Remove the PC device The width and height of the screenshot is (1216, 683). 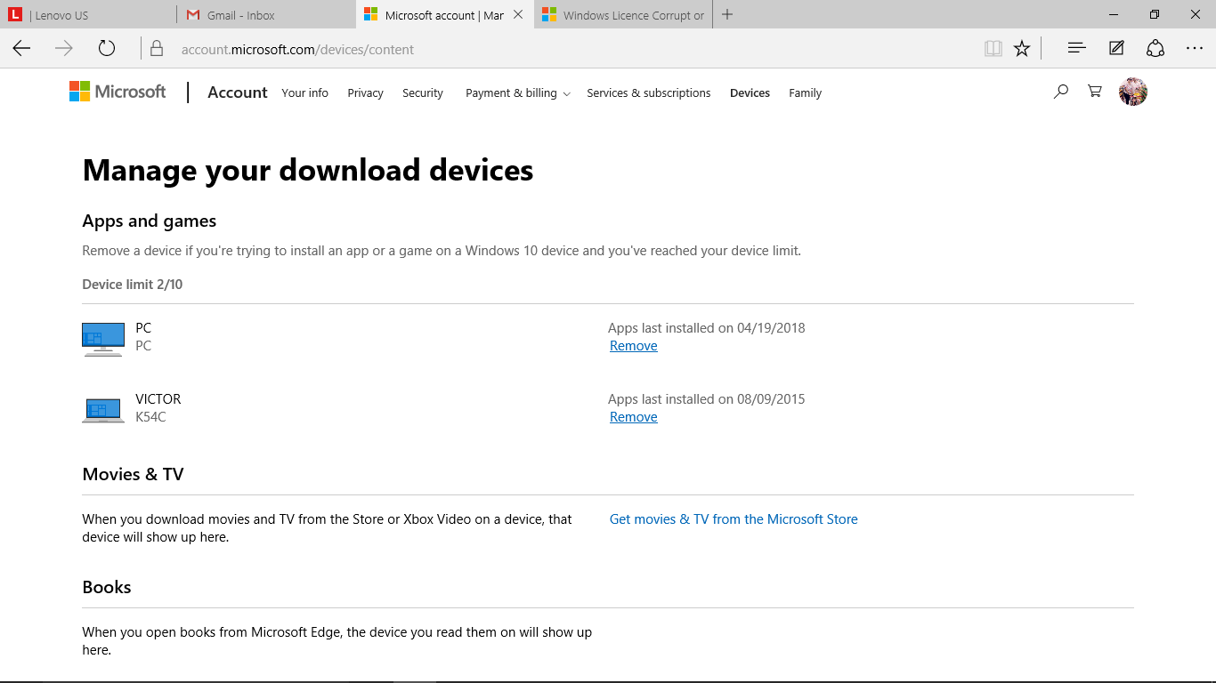634,346
